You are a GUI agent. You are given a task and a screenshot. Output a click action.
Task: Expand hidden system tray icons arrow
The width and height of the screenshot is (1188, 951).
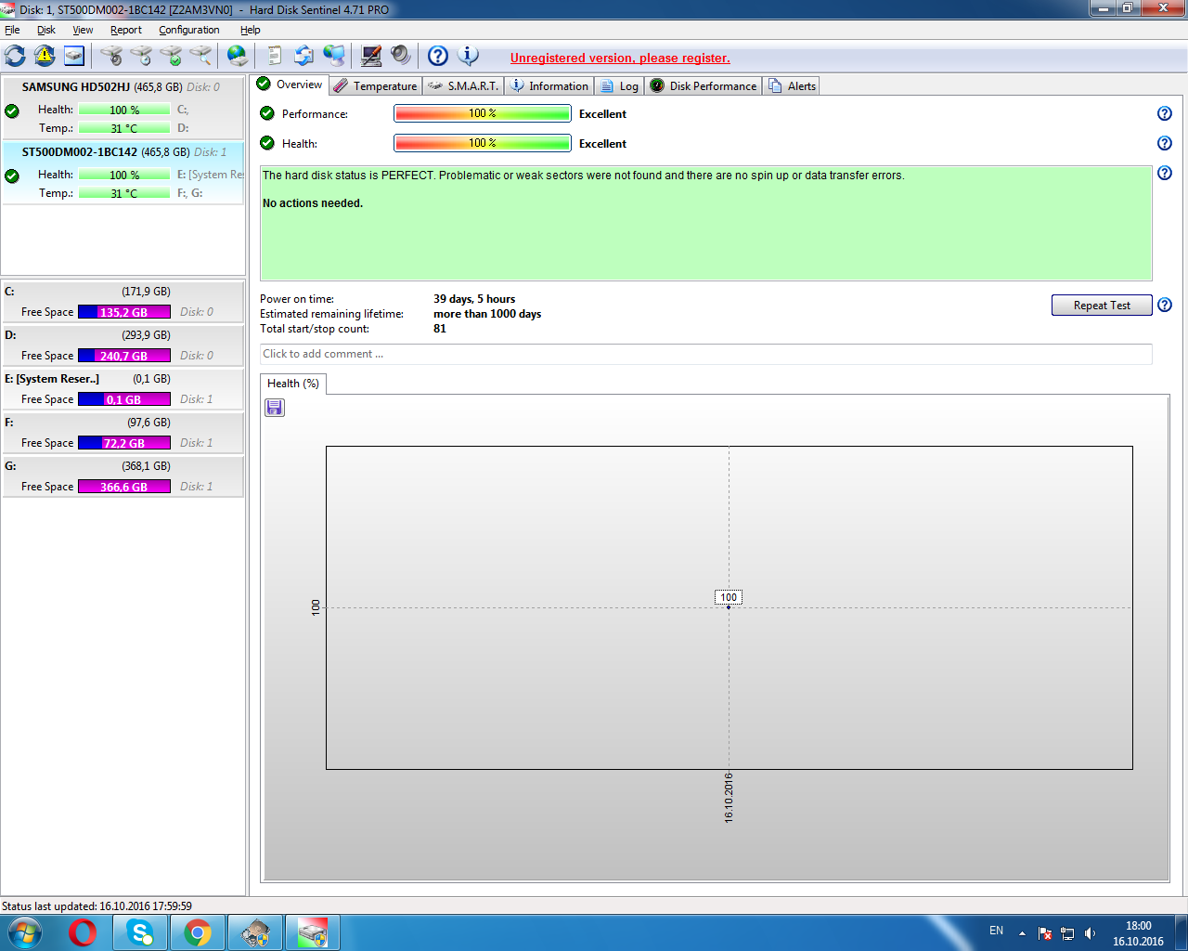click(x=1022, y=933)
